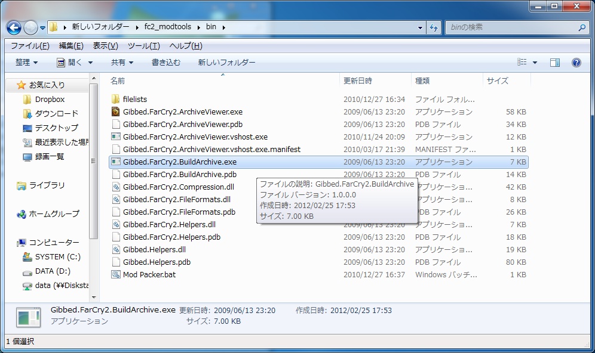This screenshot has height=353, width=595.
Task: Go back with the Back arrow button
Action: coord(14,27)
